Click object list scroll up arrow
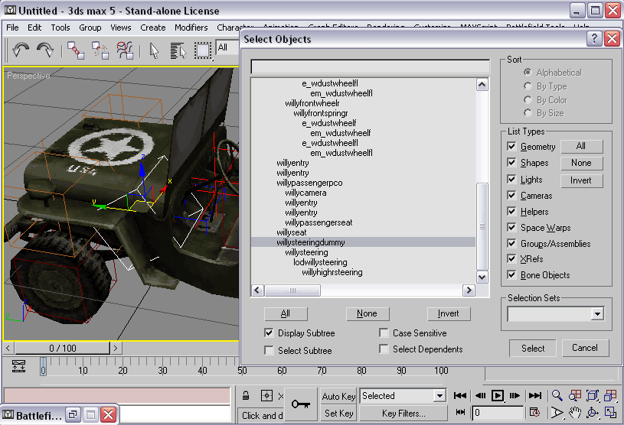Image resolution: width=624 pixels, height=425 pixels. (482, 84)
